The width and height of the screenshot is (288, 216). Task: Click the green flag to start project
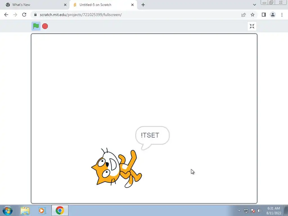click(36, 26)
